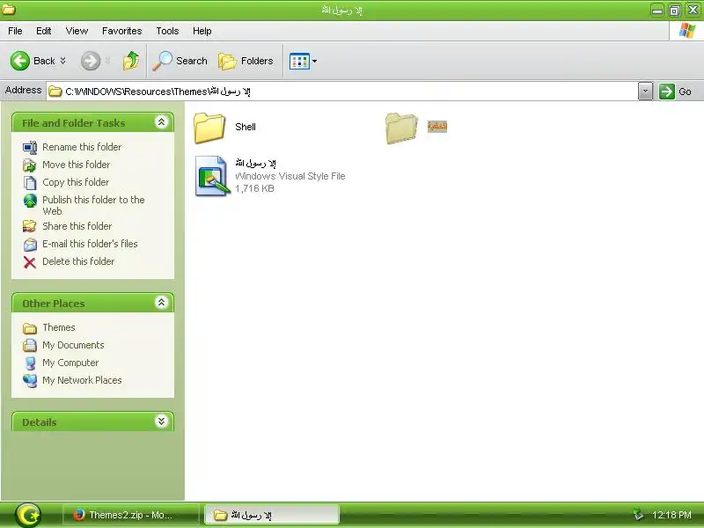704x528 pixels.
Task: Click the My Computer icon in sidebar
Action: (30, 363)
